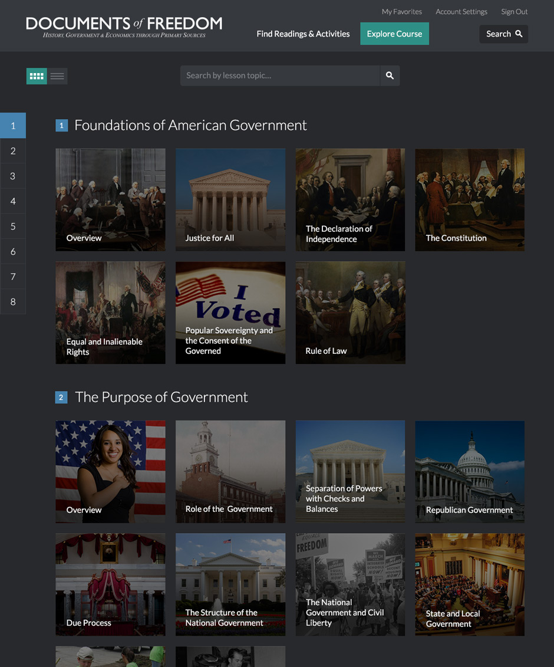The height and width of the screenshot is (667, 554).
Task: Open National Government and Civil Liberty lesson
Action: pos(350,584)
